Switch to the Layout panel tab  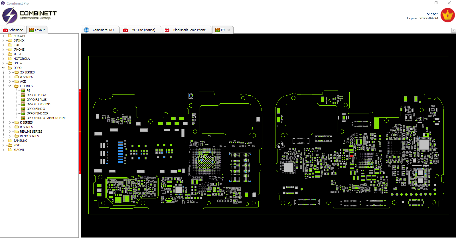37,30
